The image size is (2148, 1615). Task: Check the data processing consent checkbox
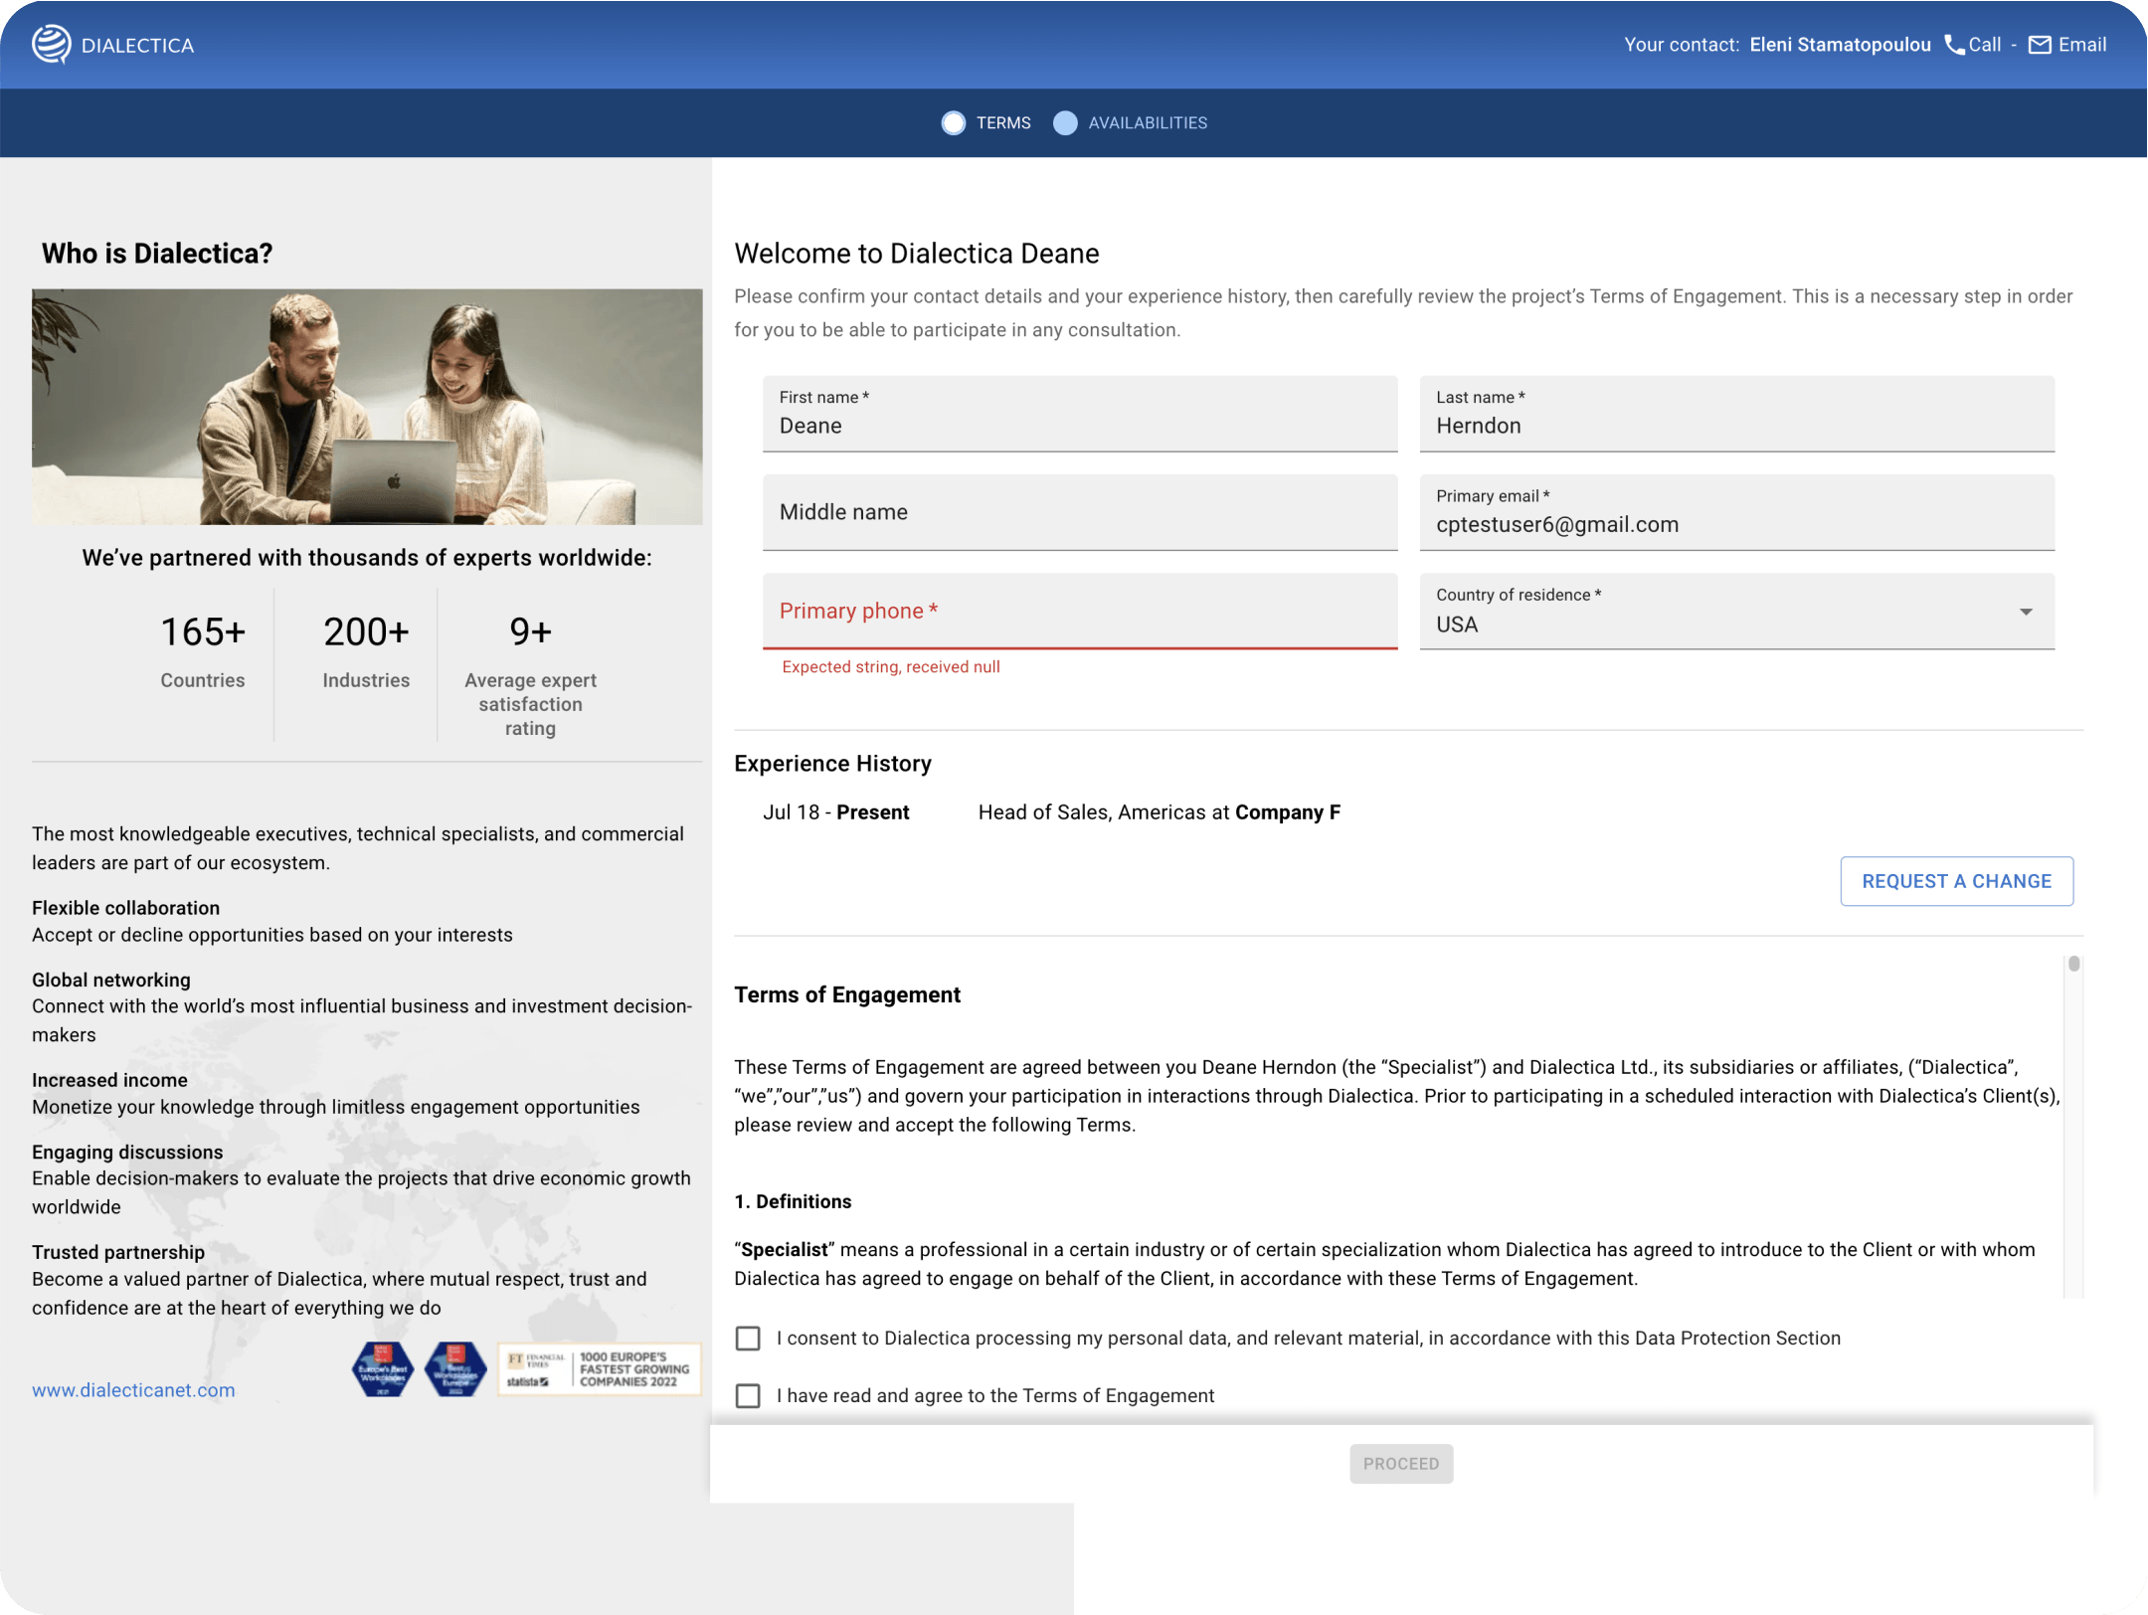748,1339
